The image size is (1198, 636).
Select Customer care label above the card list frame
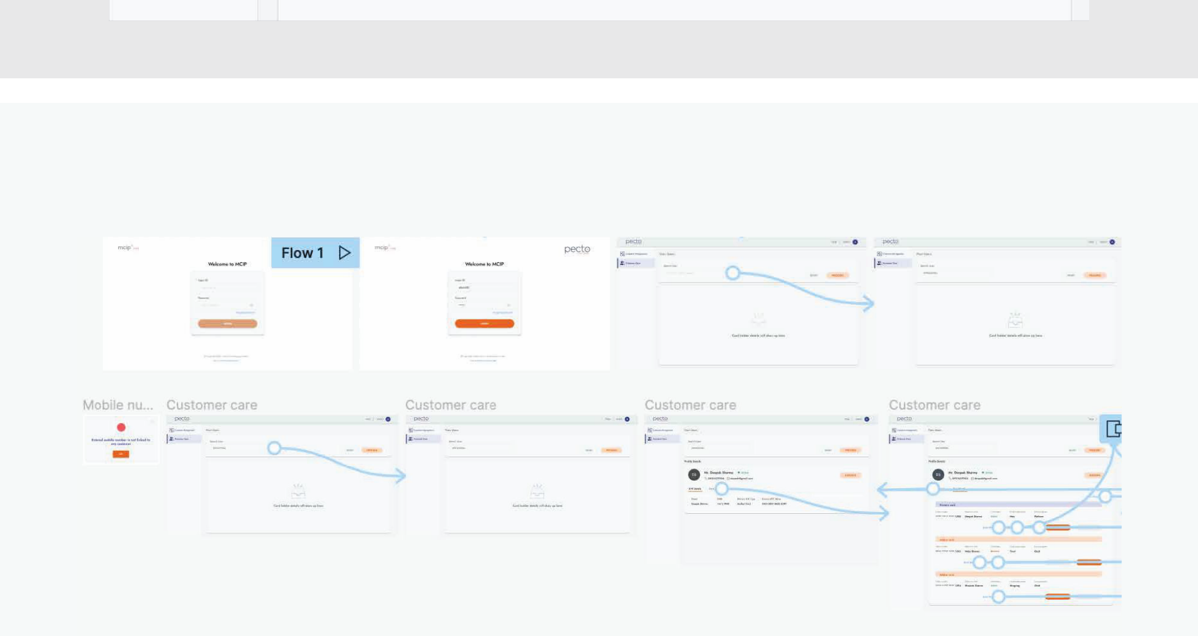point(934,405)
